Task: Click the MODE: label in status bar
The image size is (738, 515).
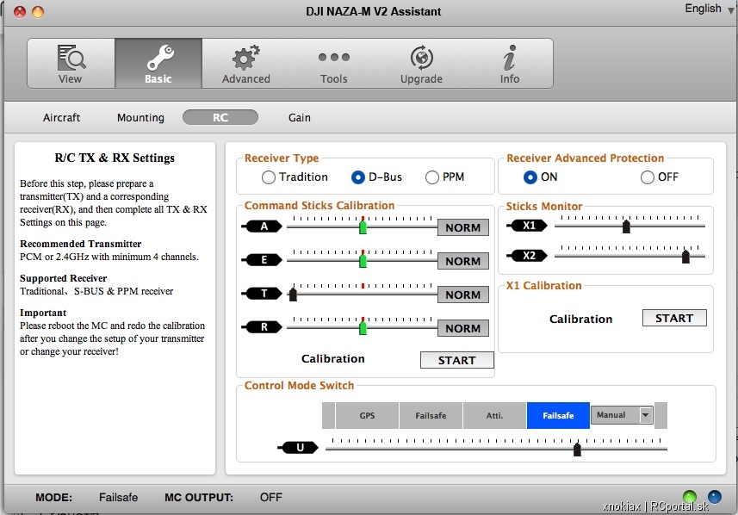Action: tap(53, 498)
